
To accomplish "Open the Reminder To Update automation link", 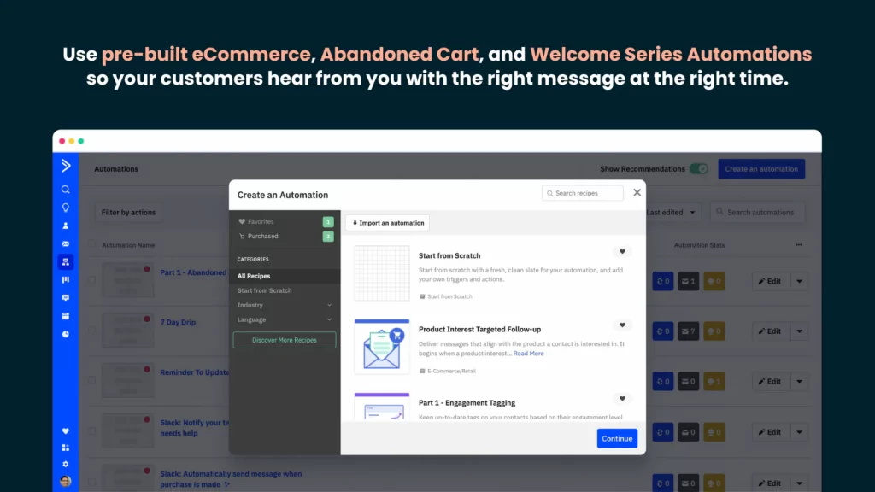I will (x=194, y=372).
